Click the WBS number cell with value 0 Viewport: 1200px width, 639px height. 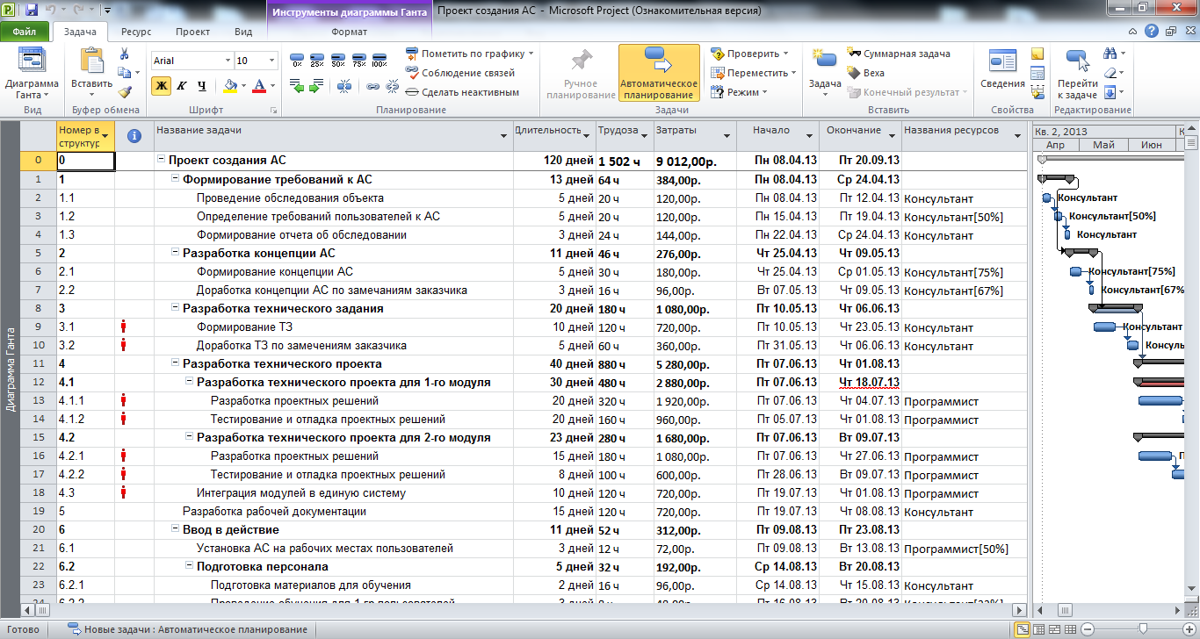tap(85, 161)
